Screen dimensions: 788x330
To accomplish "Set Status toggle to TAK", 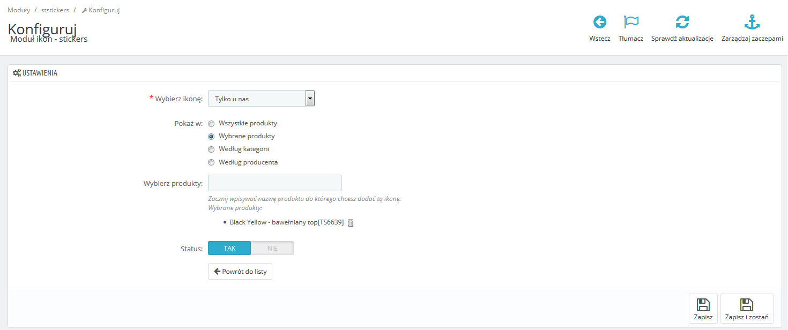I will [x=229, y=248].
